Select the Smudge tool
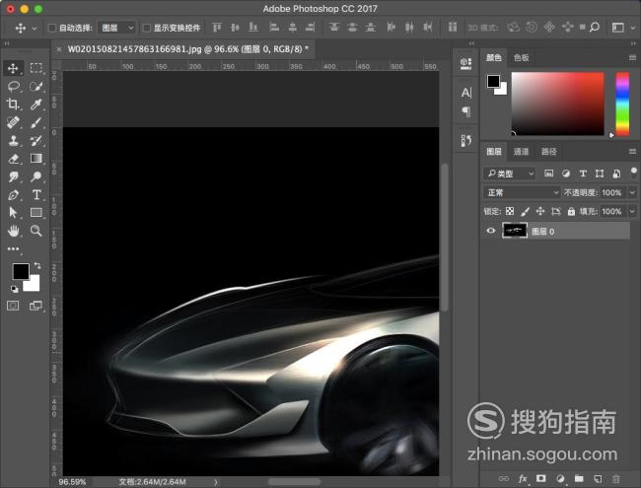The image size is (641, 488). 13,176
